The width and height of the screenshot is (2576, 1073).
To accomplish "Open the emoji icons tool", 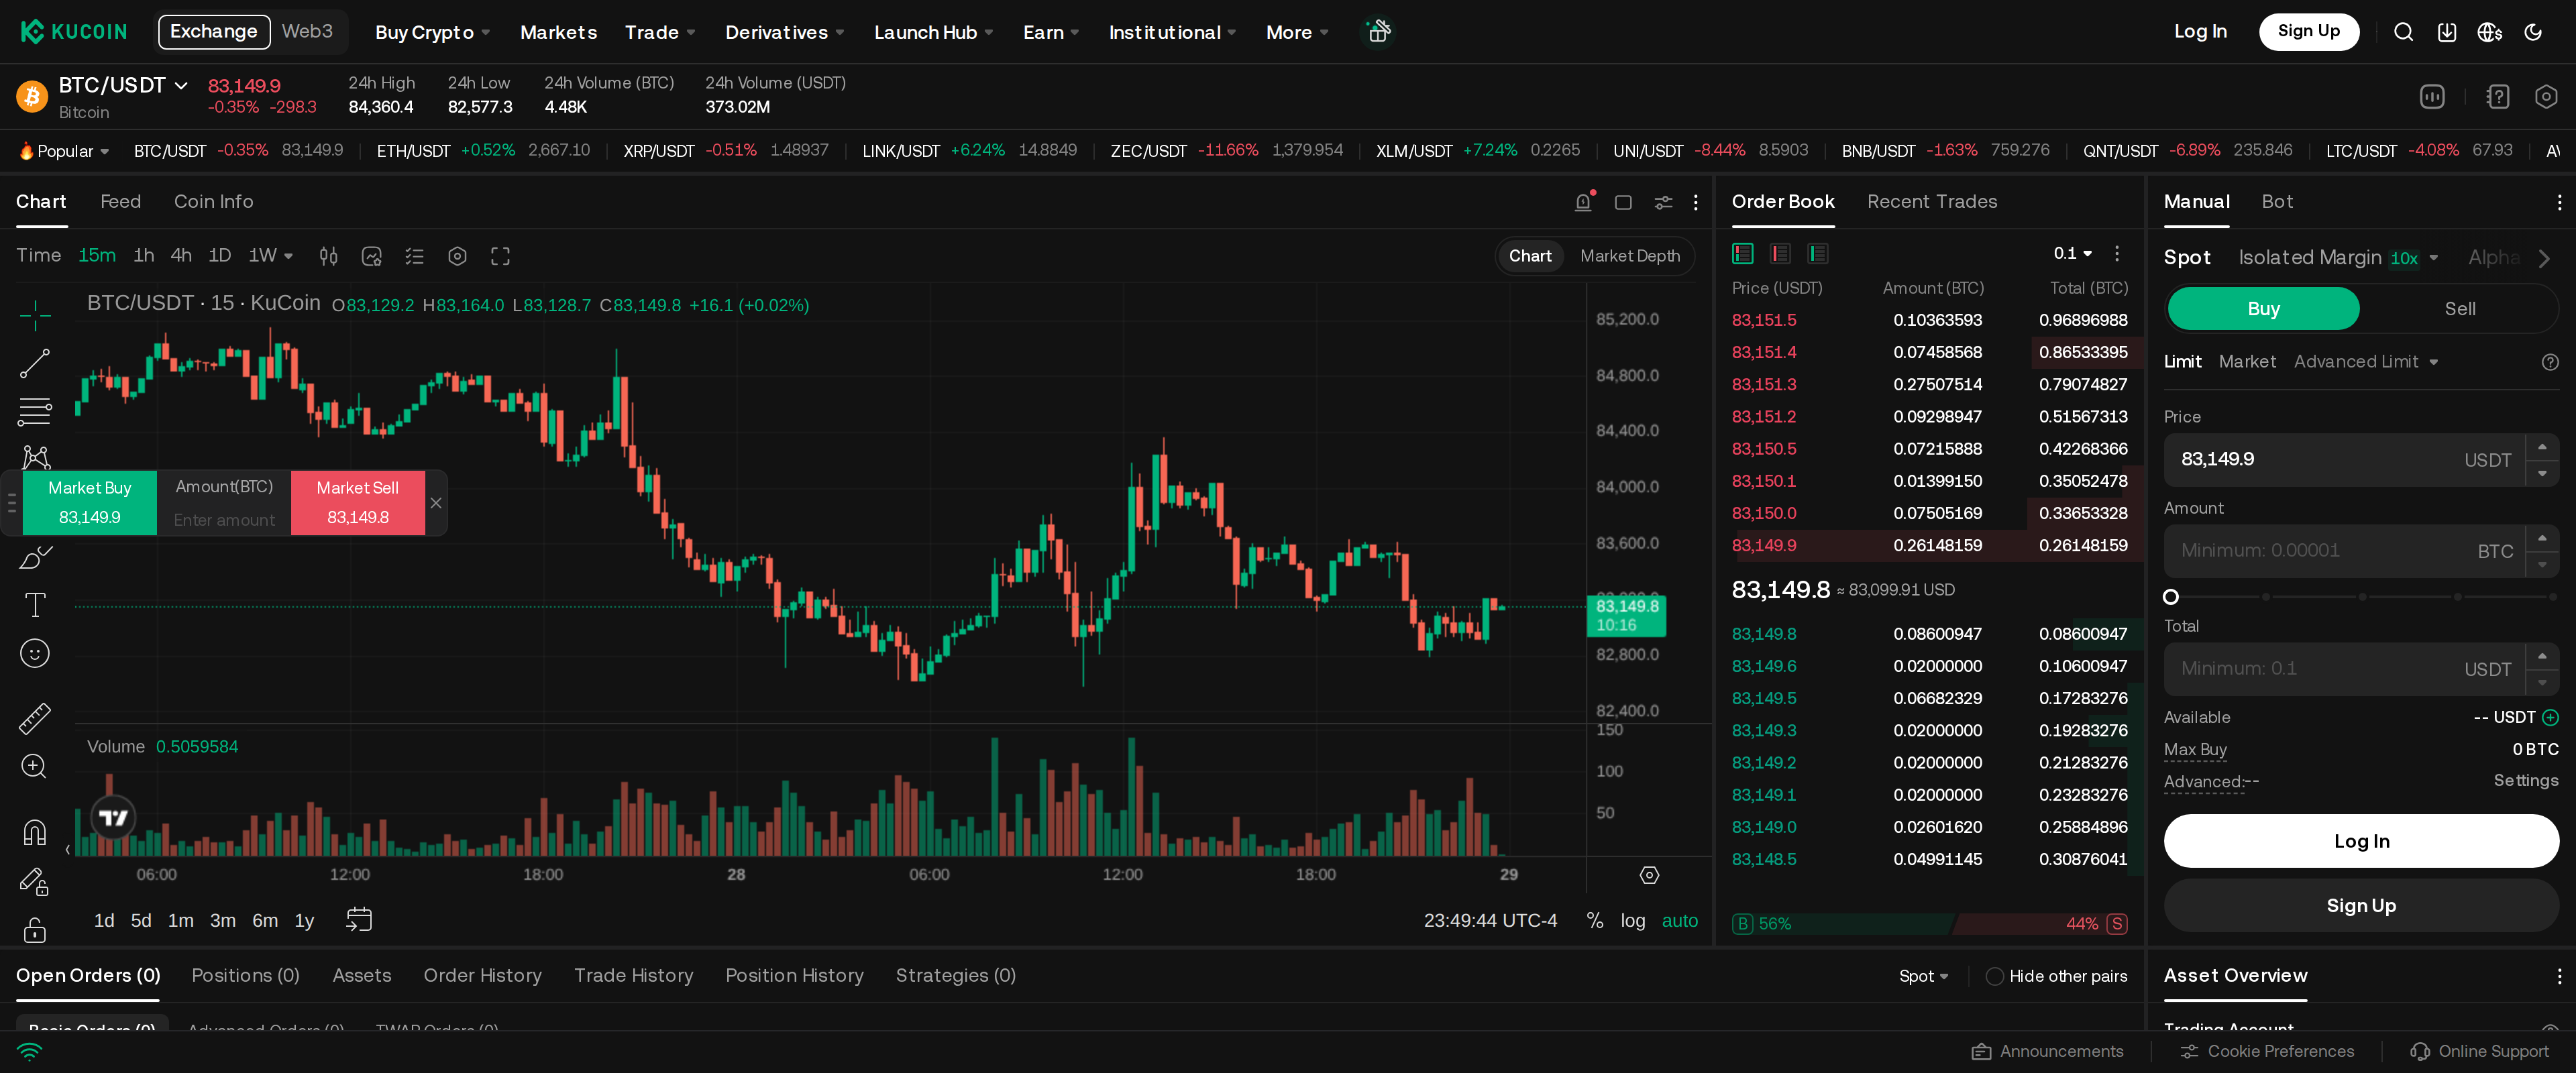I will [35, 653].
